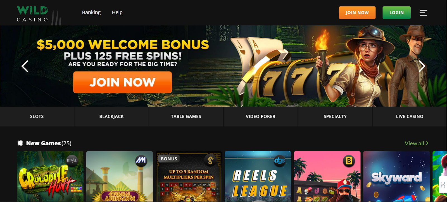Open the Banking menu item

coord(91,13)
